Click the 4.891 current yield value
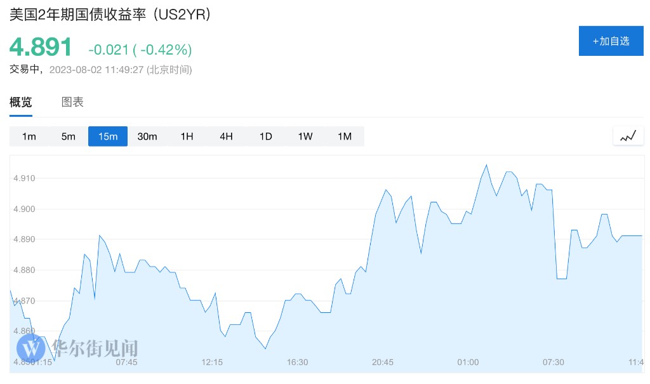The image size is (650, 384). pos(41,48)
